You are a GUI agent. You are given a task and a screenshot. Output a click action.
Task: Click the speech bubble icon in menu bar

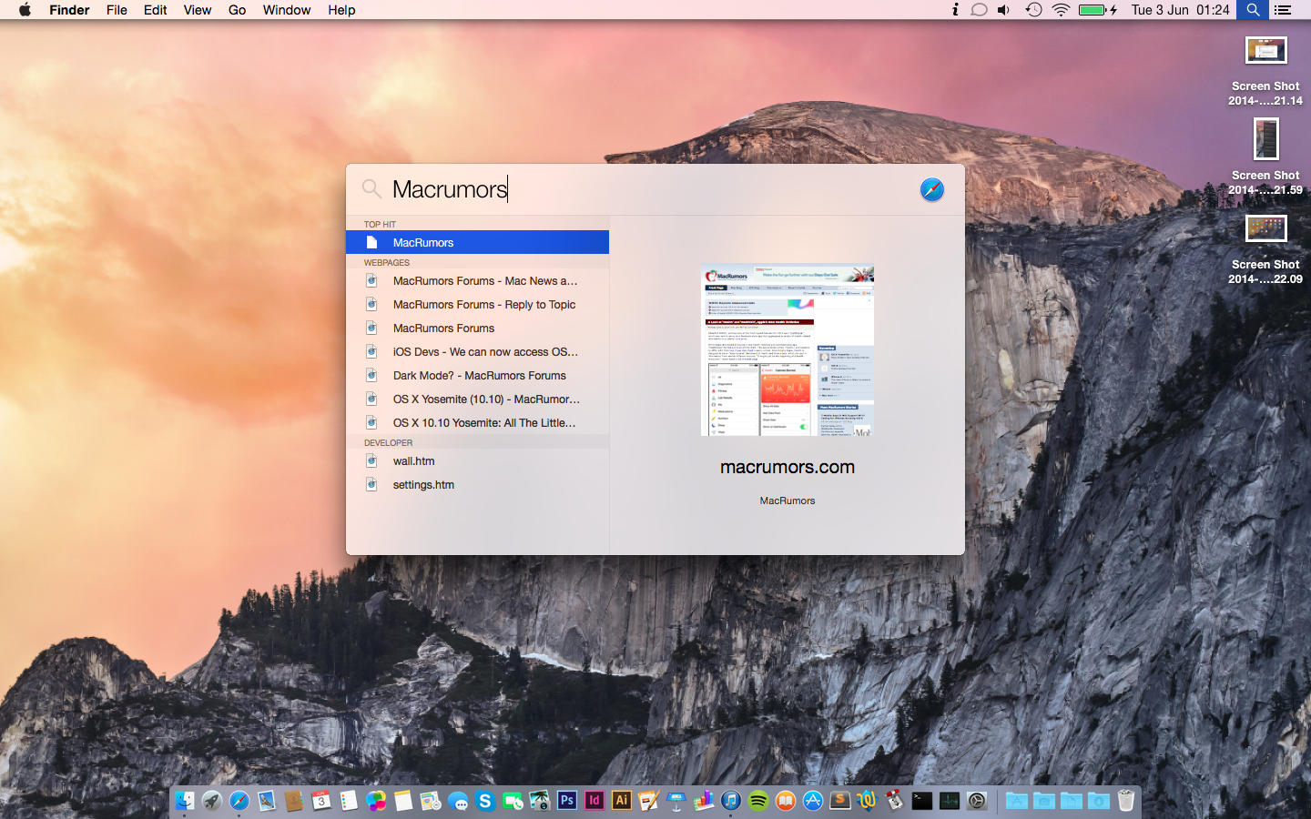(x=979, y=10)
